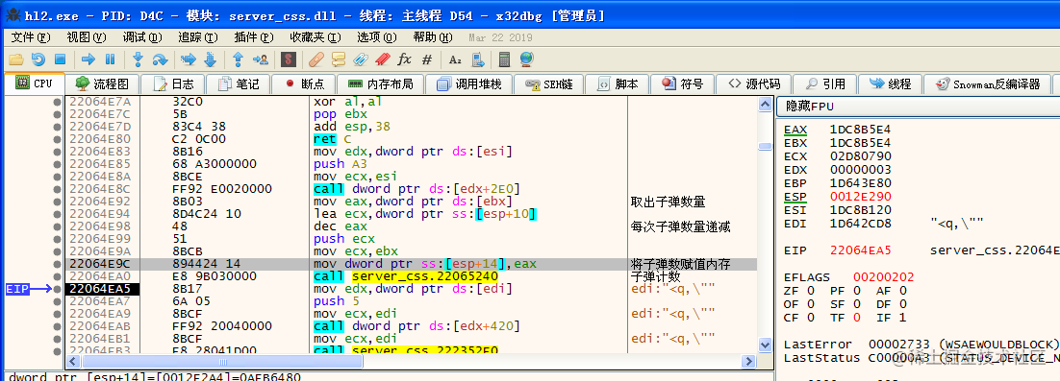1060x381 pixels.
Task: Open the Calculator icon in toolbar
Action: pyautogui.click(x=504, y=60)
